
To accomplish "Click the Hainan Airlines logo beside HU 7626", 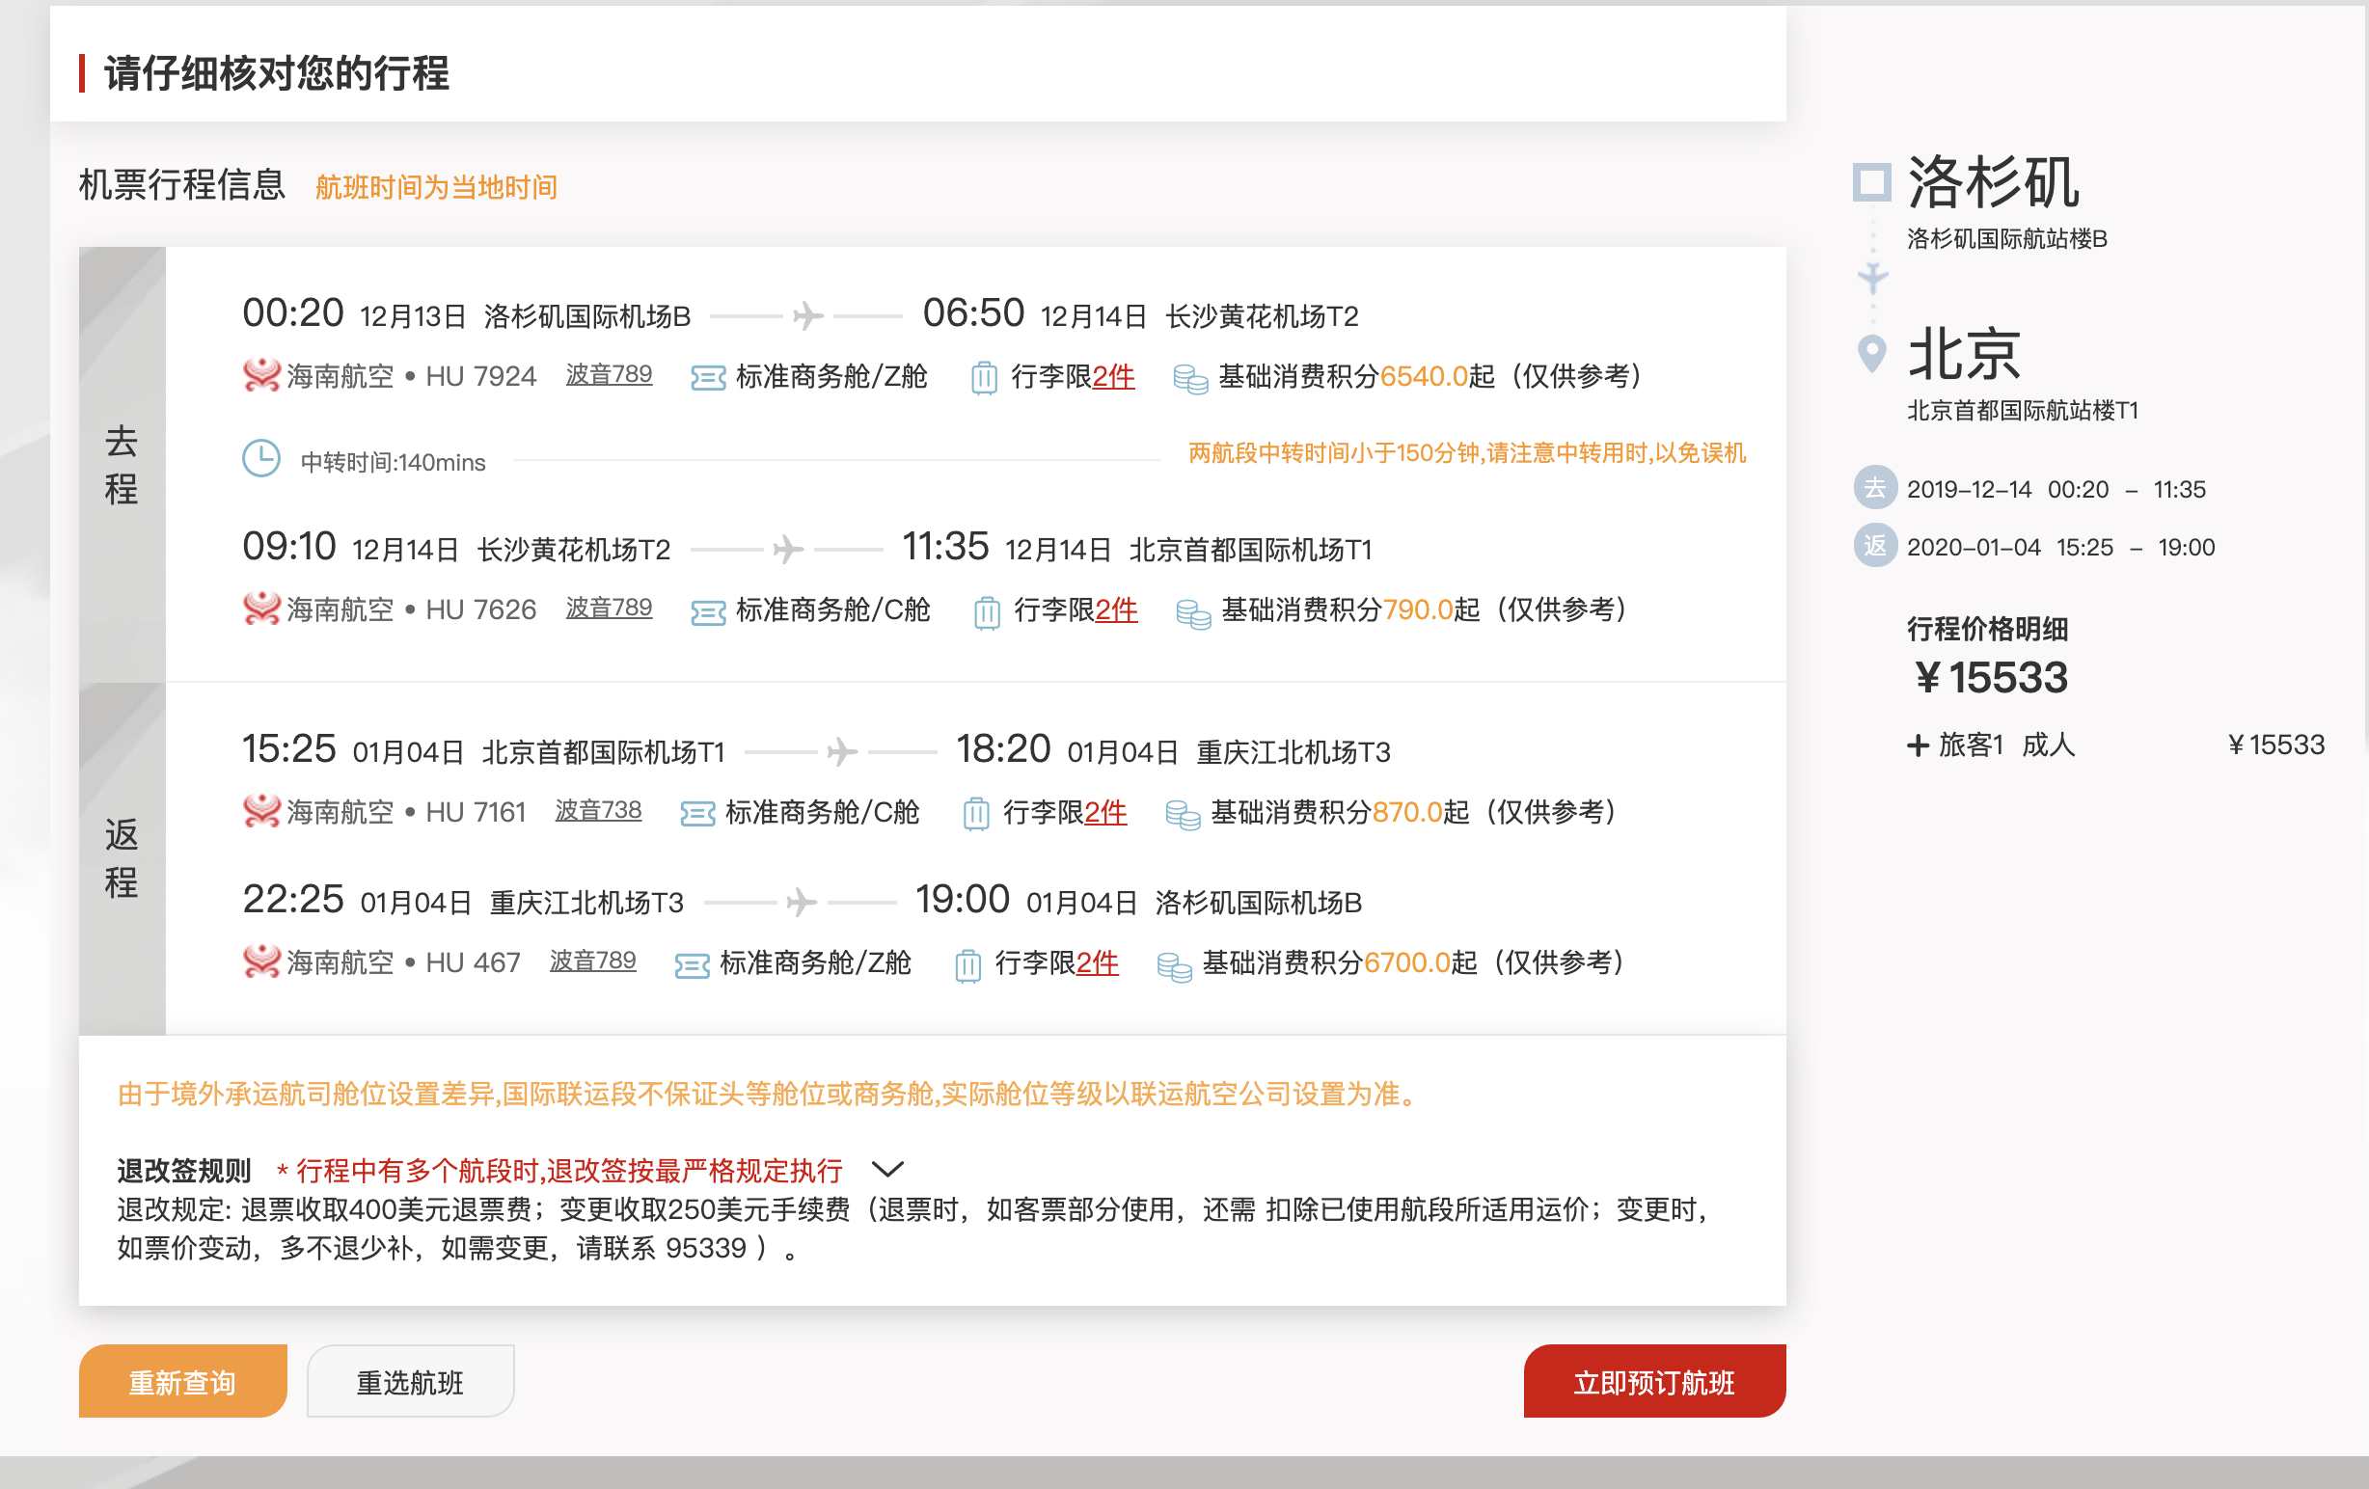I will (261, 609).
